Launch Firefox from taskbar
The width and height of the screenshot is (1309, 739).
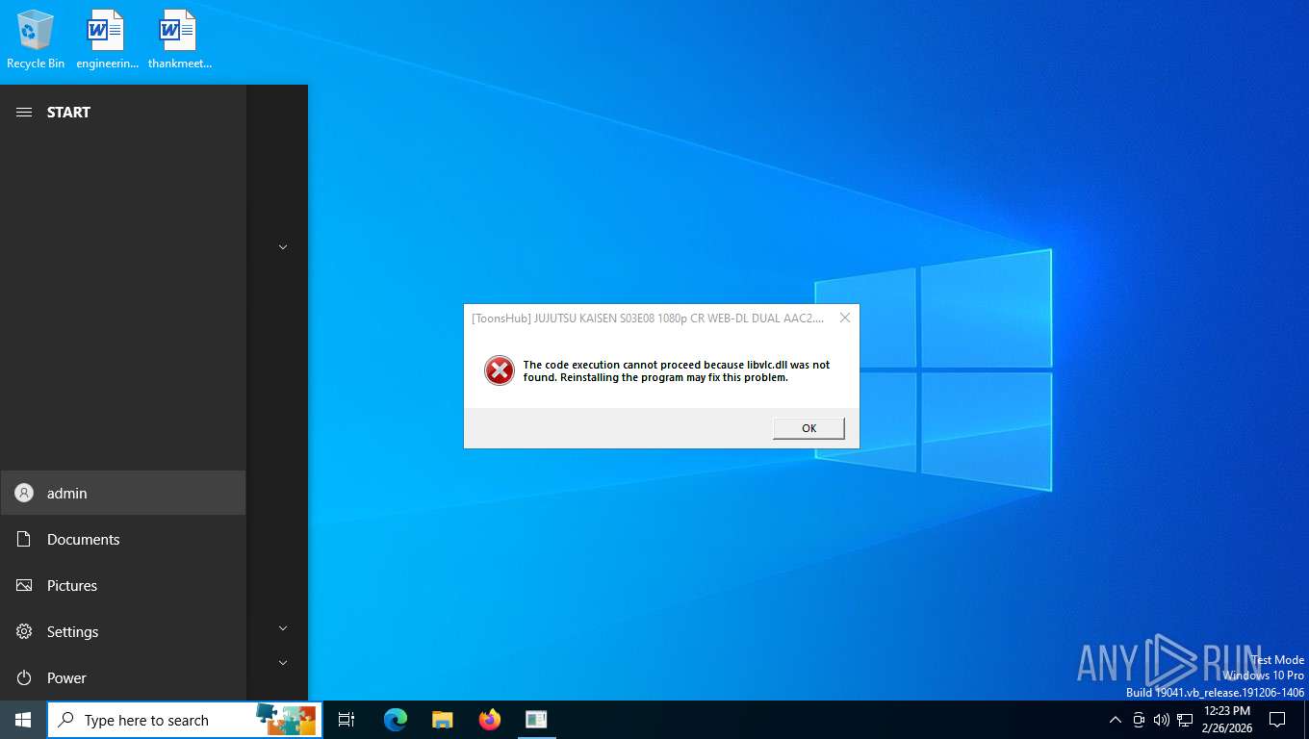490,720
